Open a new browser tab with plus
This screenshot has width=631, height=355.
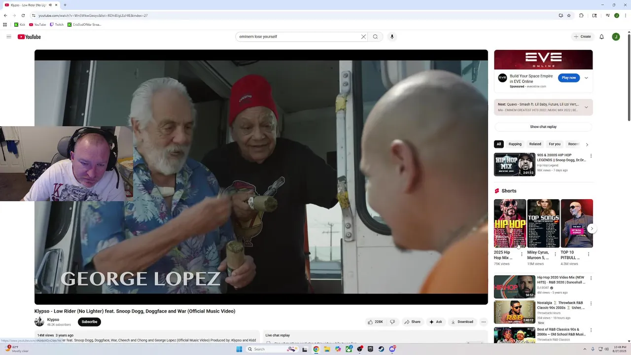tap(65, 5)
